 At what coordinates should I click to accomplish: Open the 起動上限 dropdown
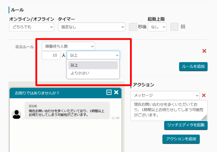157,27
